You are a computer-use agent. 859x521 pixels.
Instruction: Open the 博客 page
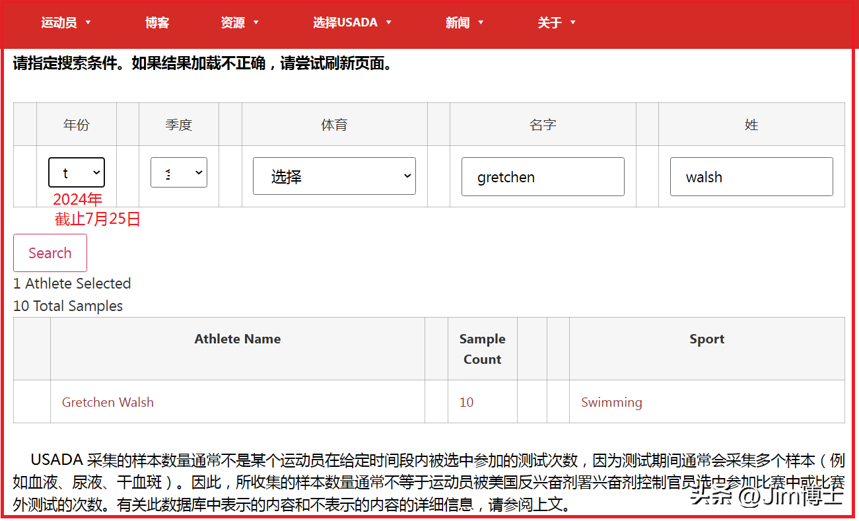(157, 23)
